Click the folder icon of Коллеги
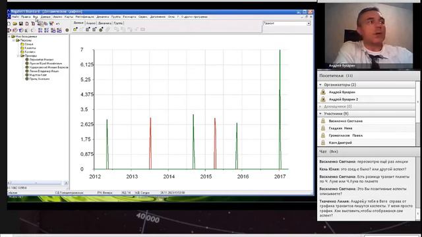422x237 pixels. (x=22, y=52)
